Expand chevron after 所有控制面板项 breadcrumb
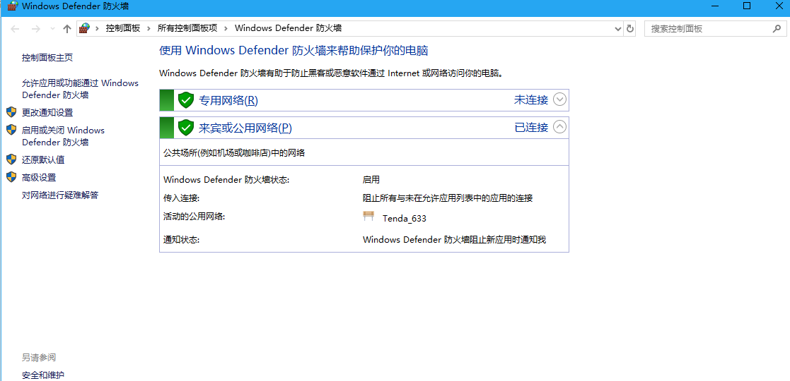Image resolution: width=790 pixels, height=381 pixels. pos(226,28)
